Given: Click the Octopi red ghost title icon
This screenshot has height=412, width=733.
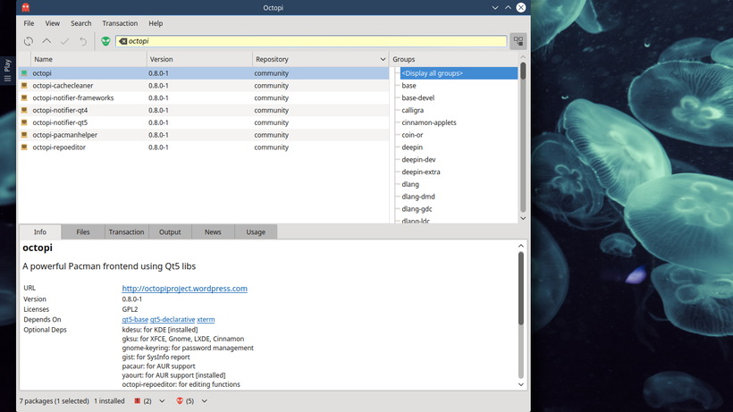Looking at the screenshot, I should (x=26, y=7).
